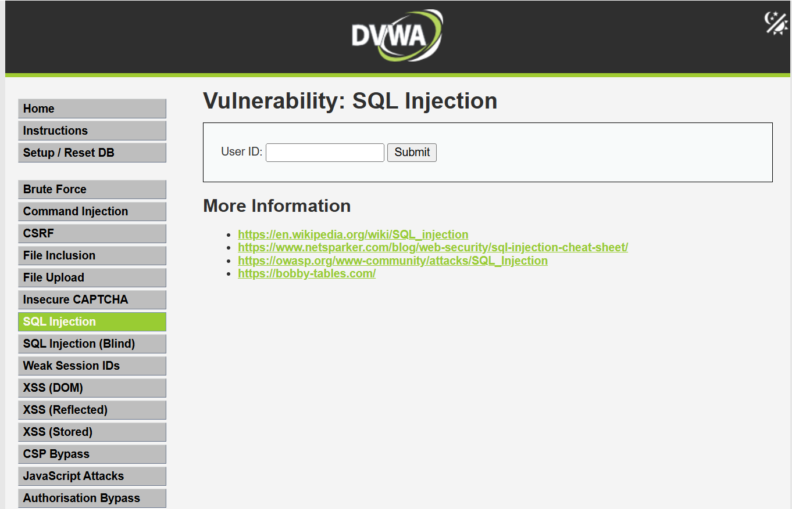Visit the Insecure CAPTCHA page
792x509 pixels.
[92, 299]
